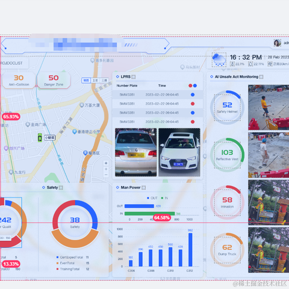Toggle EvenTotal legend entry
Viewport: 289px width, 289px height.
point(66,263)
